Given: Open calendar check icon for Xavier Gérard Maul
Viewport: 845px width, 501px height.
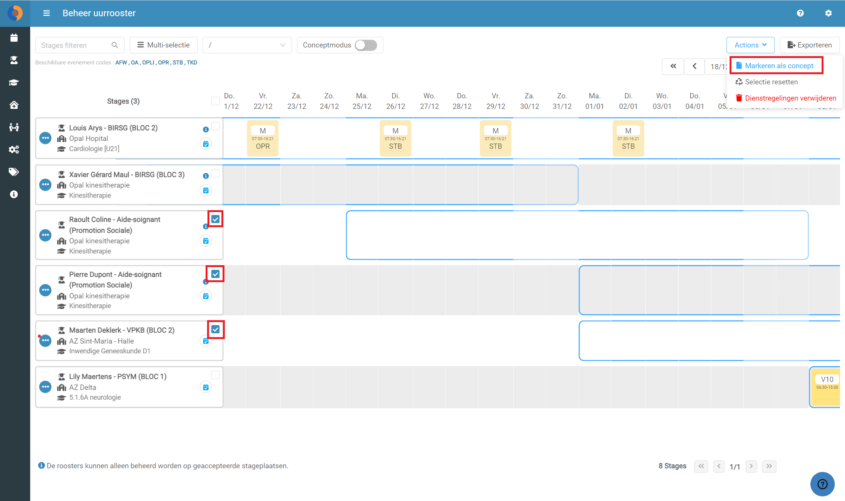Looking at the screenshot, I should point(206,191).
